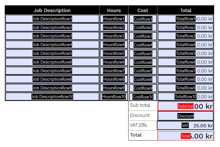Focus Job DescriptionRow8 field
220x147 pixels.
pyautogui.click(x=52, y=79)
